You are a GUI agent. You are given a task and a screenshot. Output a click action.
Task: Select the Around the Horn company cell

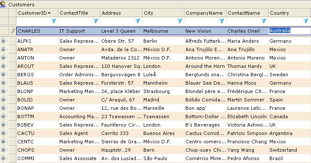coord(206,66)
